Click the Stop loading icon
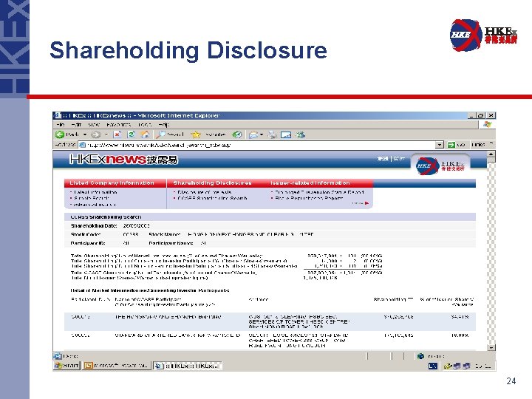 [117, 134]
